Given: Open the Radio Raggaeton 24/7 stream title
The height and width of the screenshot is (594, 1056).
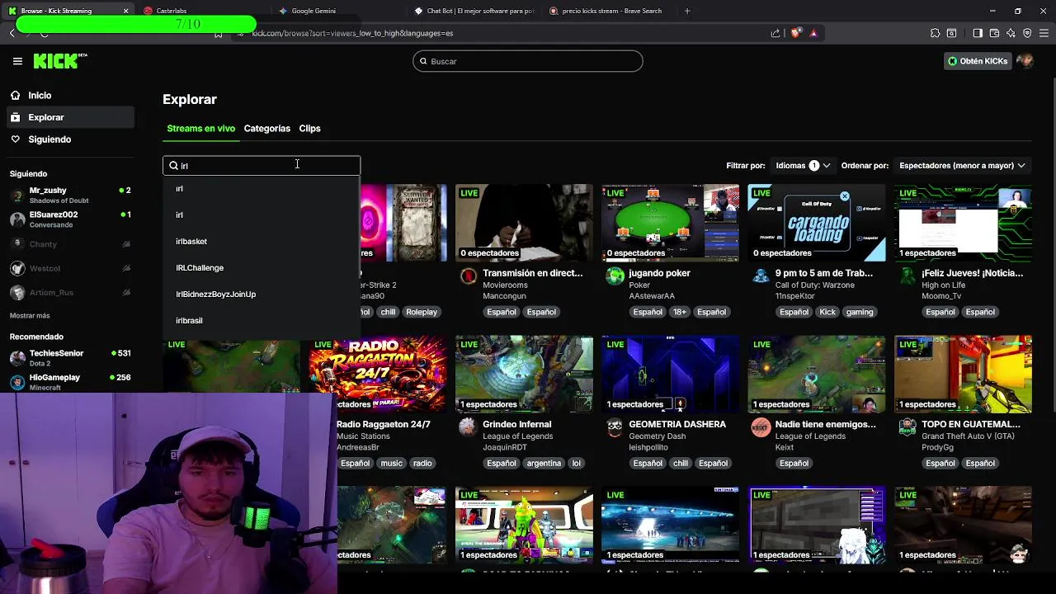Looking at the screenshot, I should click(383, 425).
